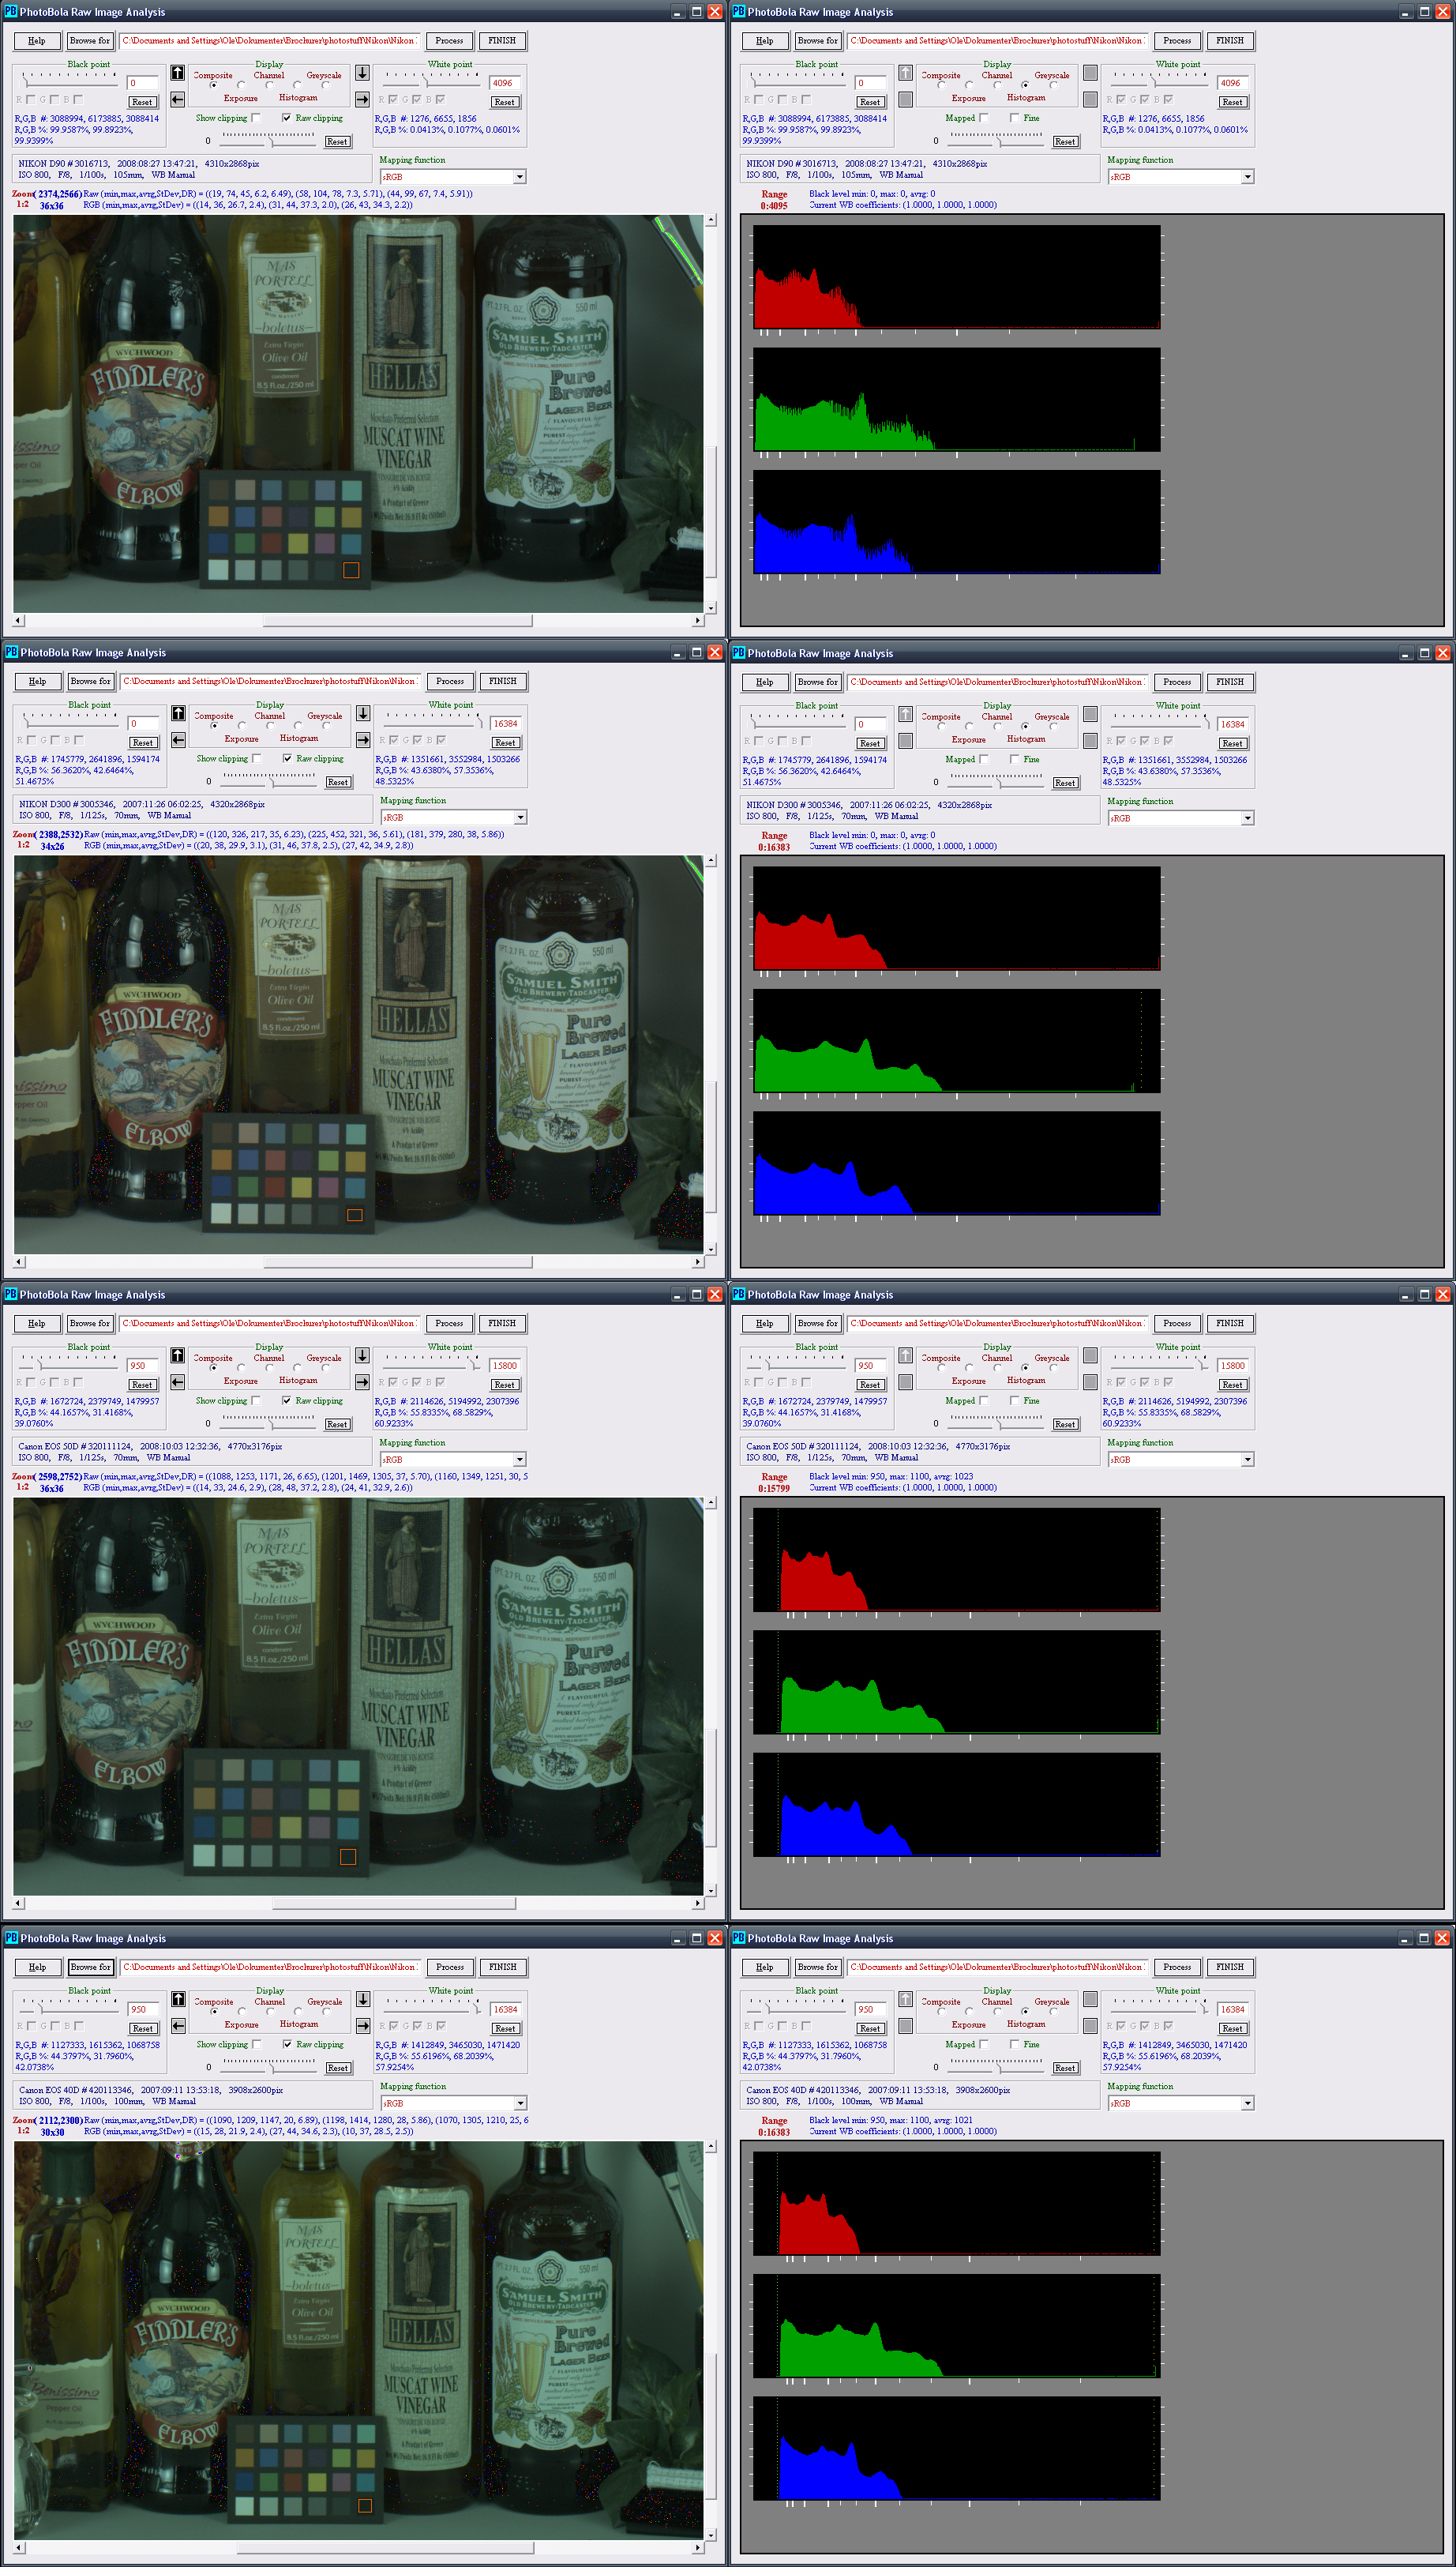Click Black point value 950 in Canon 50D histogram window
Viewport: 1456px width, 2567px height.
coord(870,1366)
